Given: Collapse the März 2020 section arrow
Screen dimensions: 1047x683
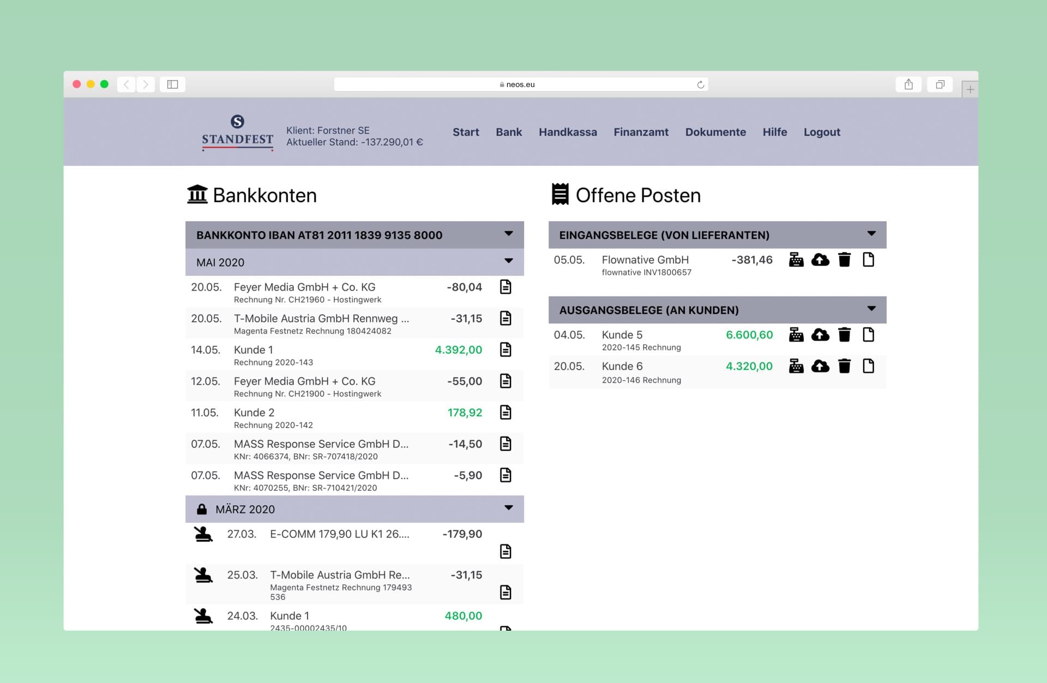Looking at the screenshot, I should [x=508, y=508].
